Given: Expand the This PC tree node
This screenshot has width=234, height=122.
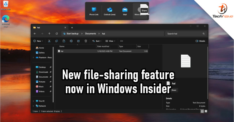Looking at the screenshot, I should [x=33, y=101].
